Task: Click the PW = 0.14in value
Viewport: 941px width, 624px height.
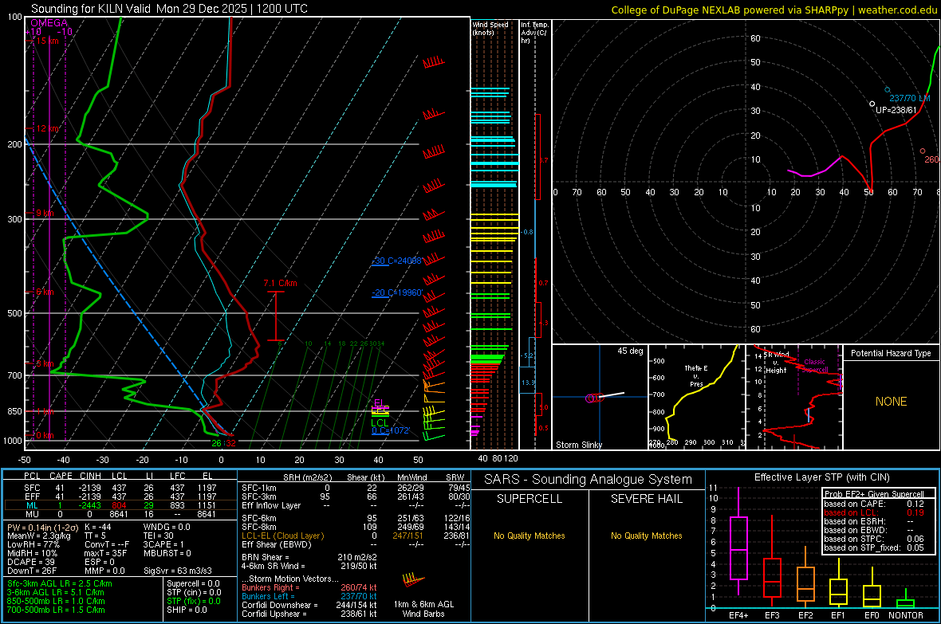Action: [41, 527]
